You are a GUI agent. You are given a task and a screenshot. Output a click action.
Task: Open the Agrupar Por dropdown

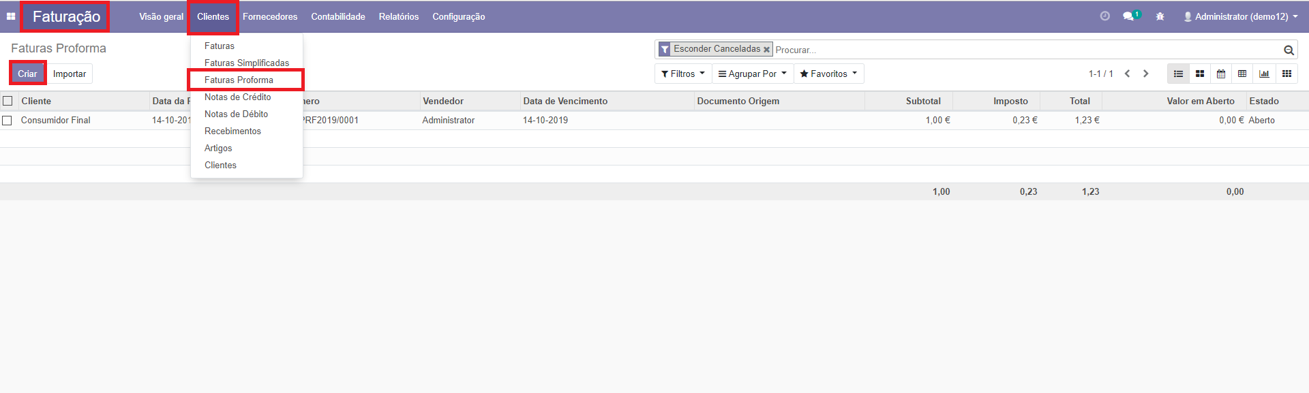(x=752, y=74)
